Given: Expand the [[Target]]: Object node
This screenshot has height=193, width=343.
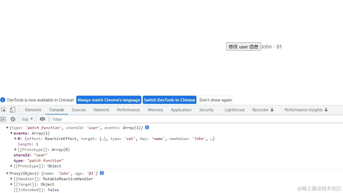Looking at the screenshot, I should pyautogui.click(x=12, y=184).
